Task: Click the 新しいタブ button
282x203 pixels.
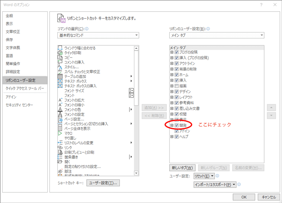Action: [x=182, y=168]
